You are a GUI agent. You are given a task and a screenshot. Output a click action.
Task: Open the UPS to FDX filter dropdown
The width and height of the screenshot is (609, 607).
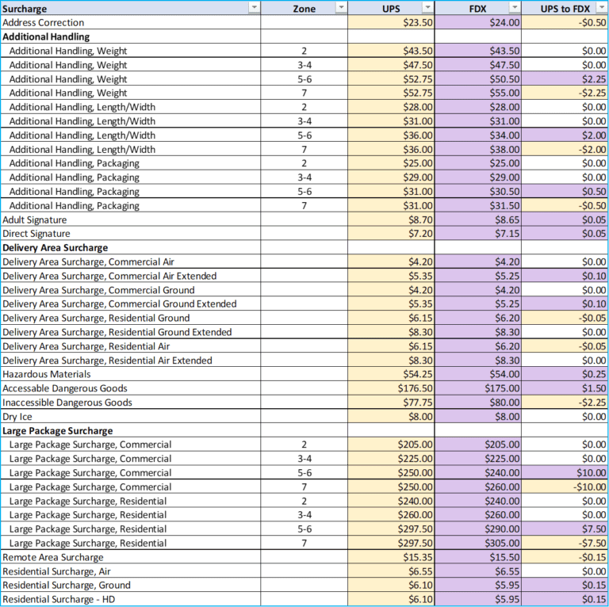click(602, 8)
